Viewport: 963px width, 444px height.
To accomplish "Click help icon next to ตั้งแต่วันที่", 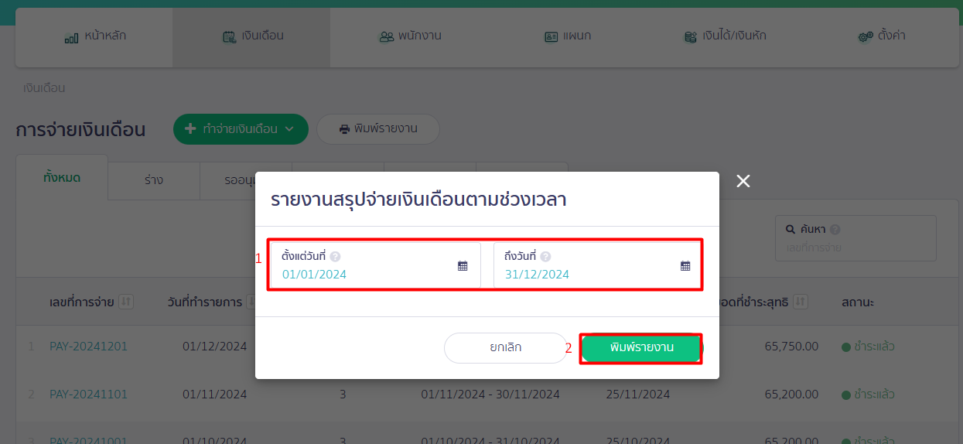I will [x=335, y=257].
